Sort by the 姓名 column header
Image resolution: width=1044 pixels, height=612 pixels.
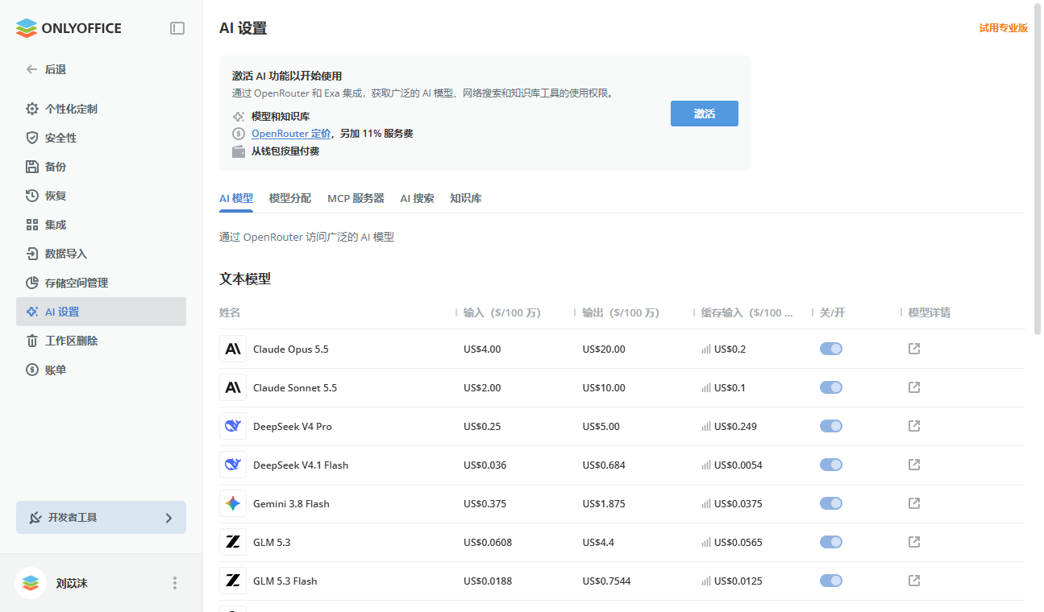tap(230, 312)
